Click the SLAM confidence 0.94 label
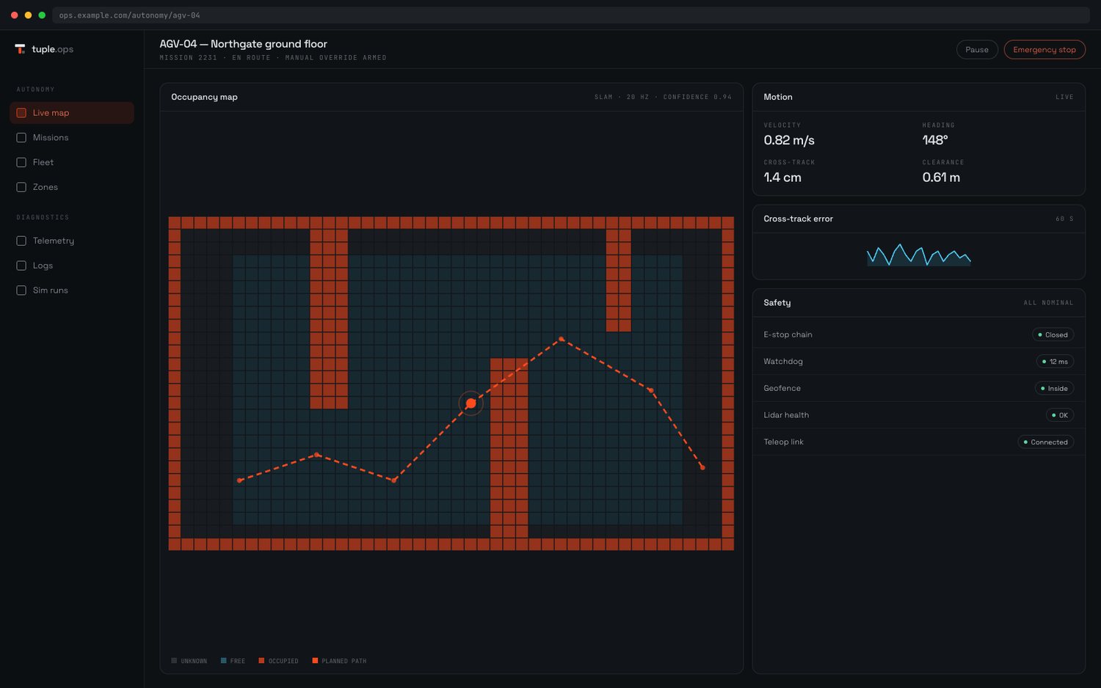The image size is (1101, 688). 663,97
